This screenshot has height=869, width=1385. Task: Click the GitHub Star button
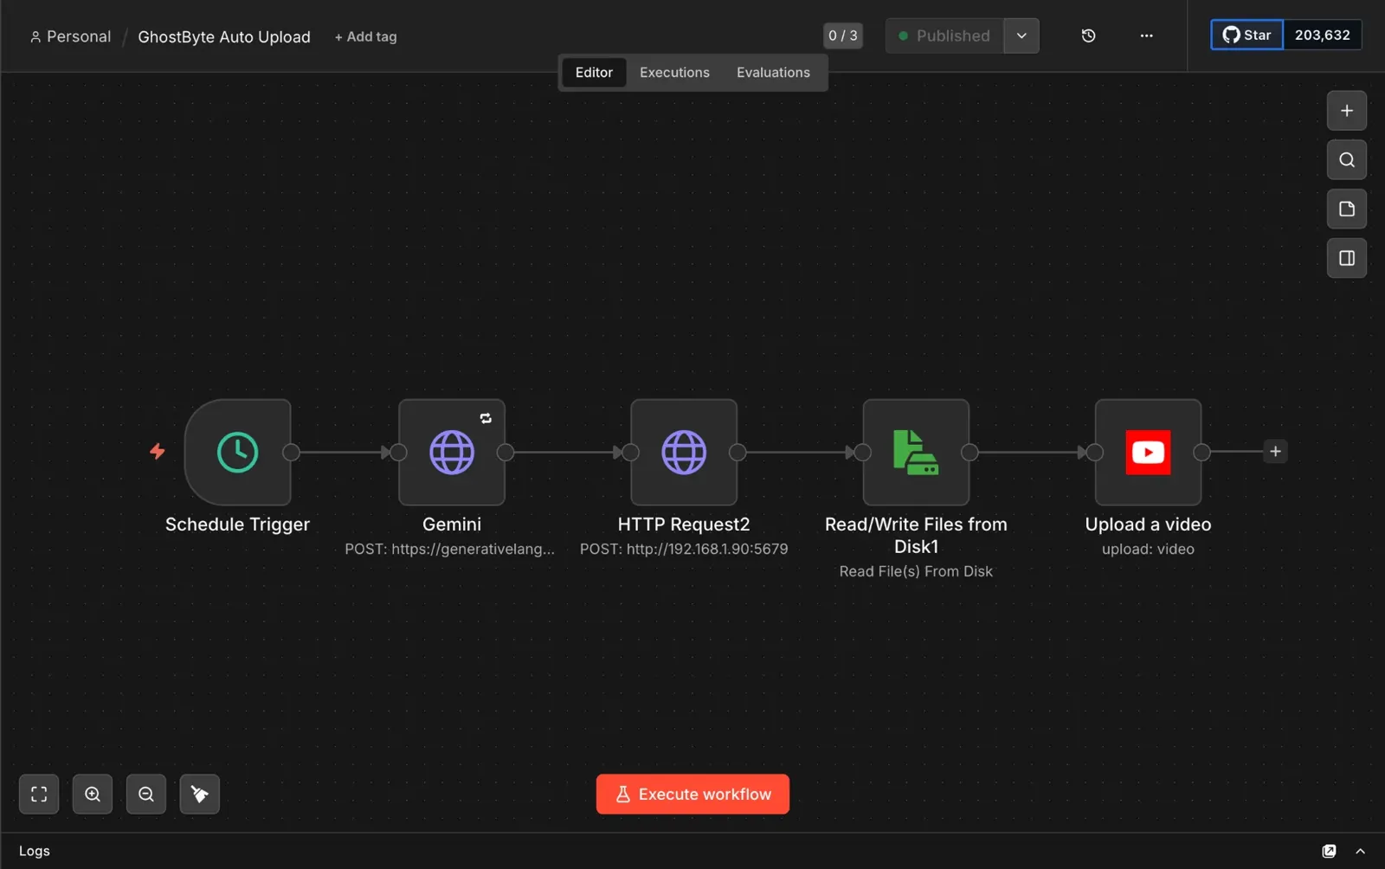tap(1246, 35)
